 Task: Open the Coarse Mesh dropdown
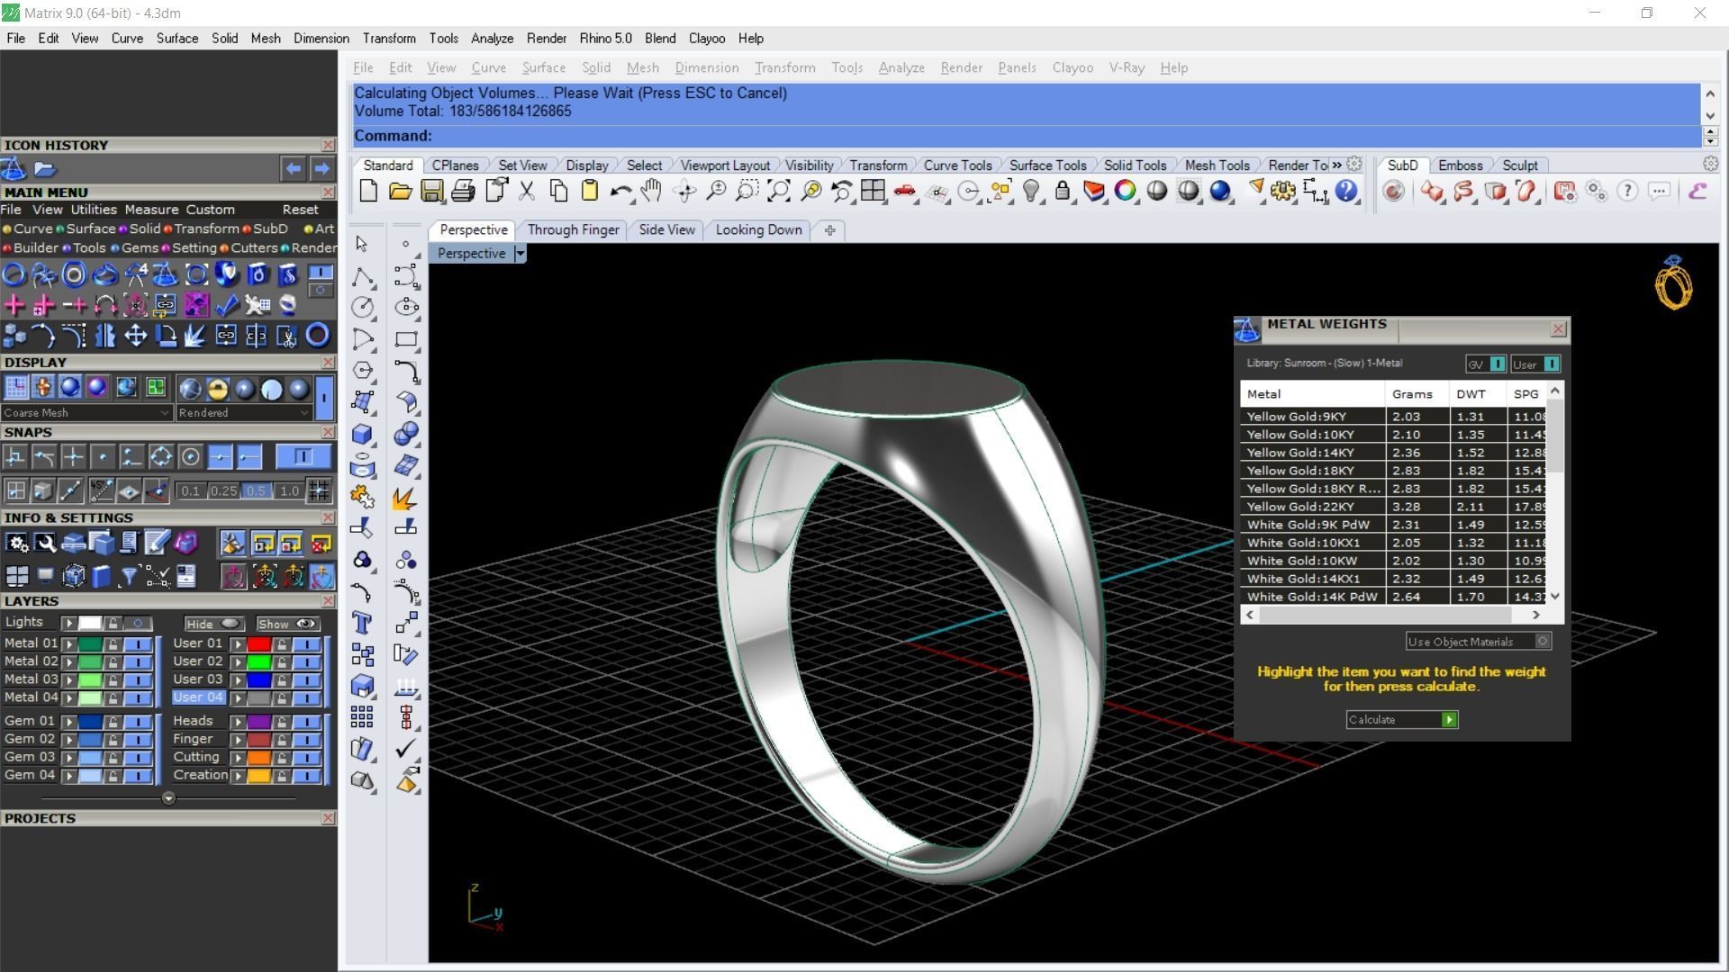[x=86, y=412]
